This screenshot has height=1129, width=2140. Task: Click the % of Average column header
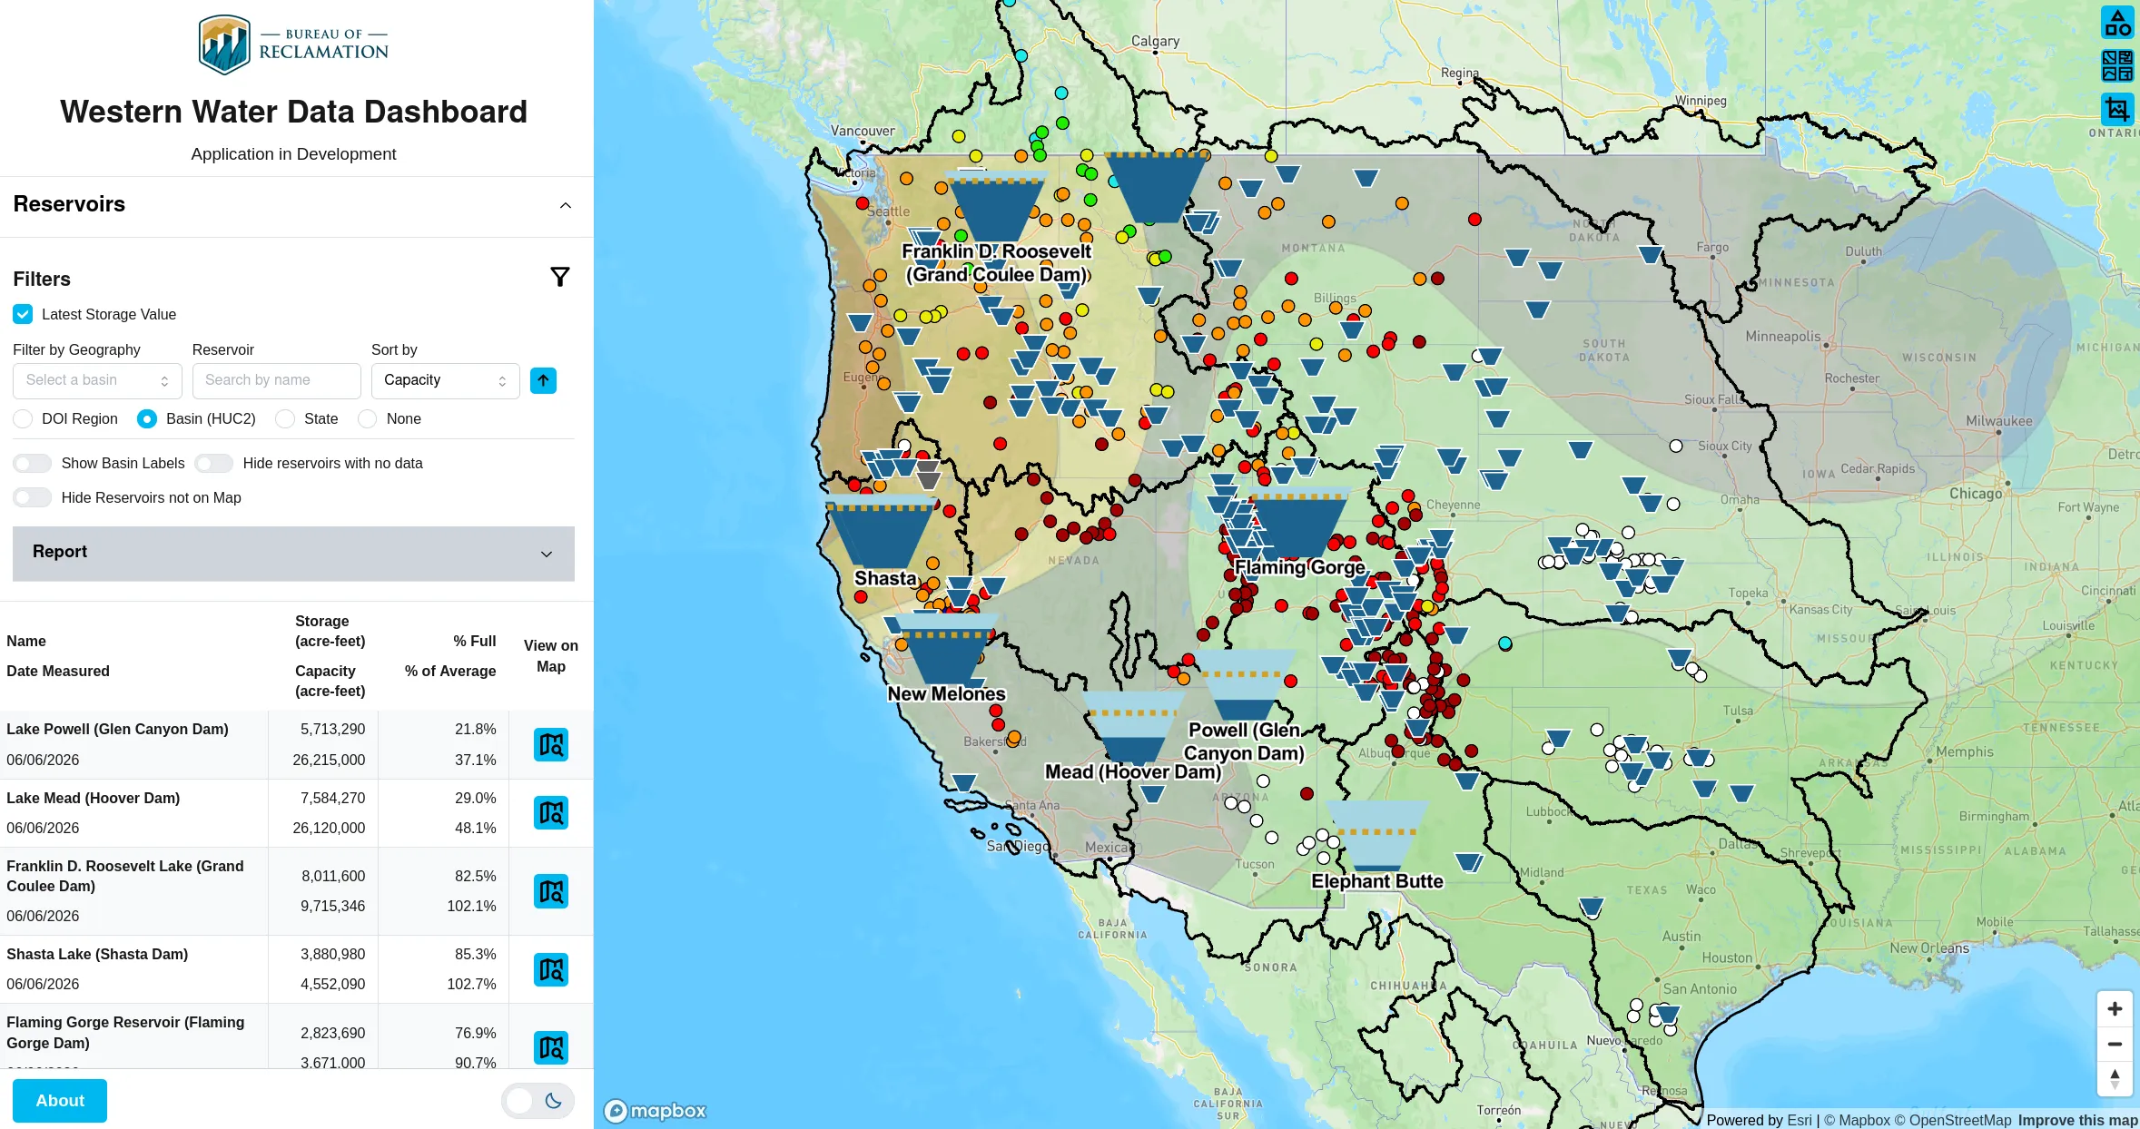(x=450, y=672)
